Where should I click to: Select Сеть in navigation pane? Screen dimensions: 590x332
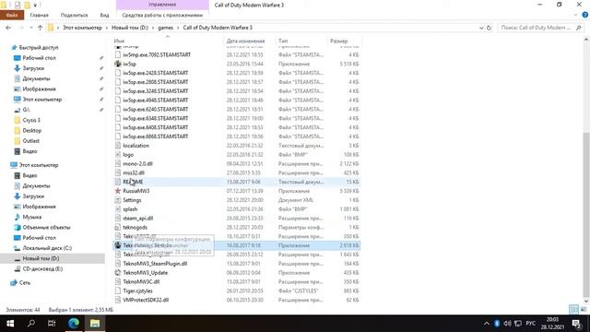(25, 282)
